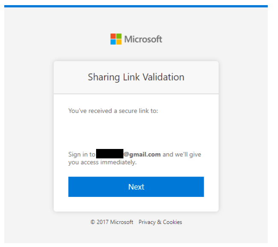The image size is (278, 247).
Task: Click the 'you access immediately.' line
Action: [x=102, y=162]
